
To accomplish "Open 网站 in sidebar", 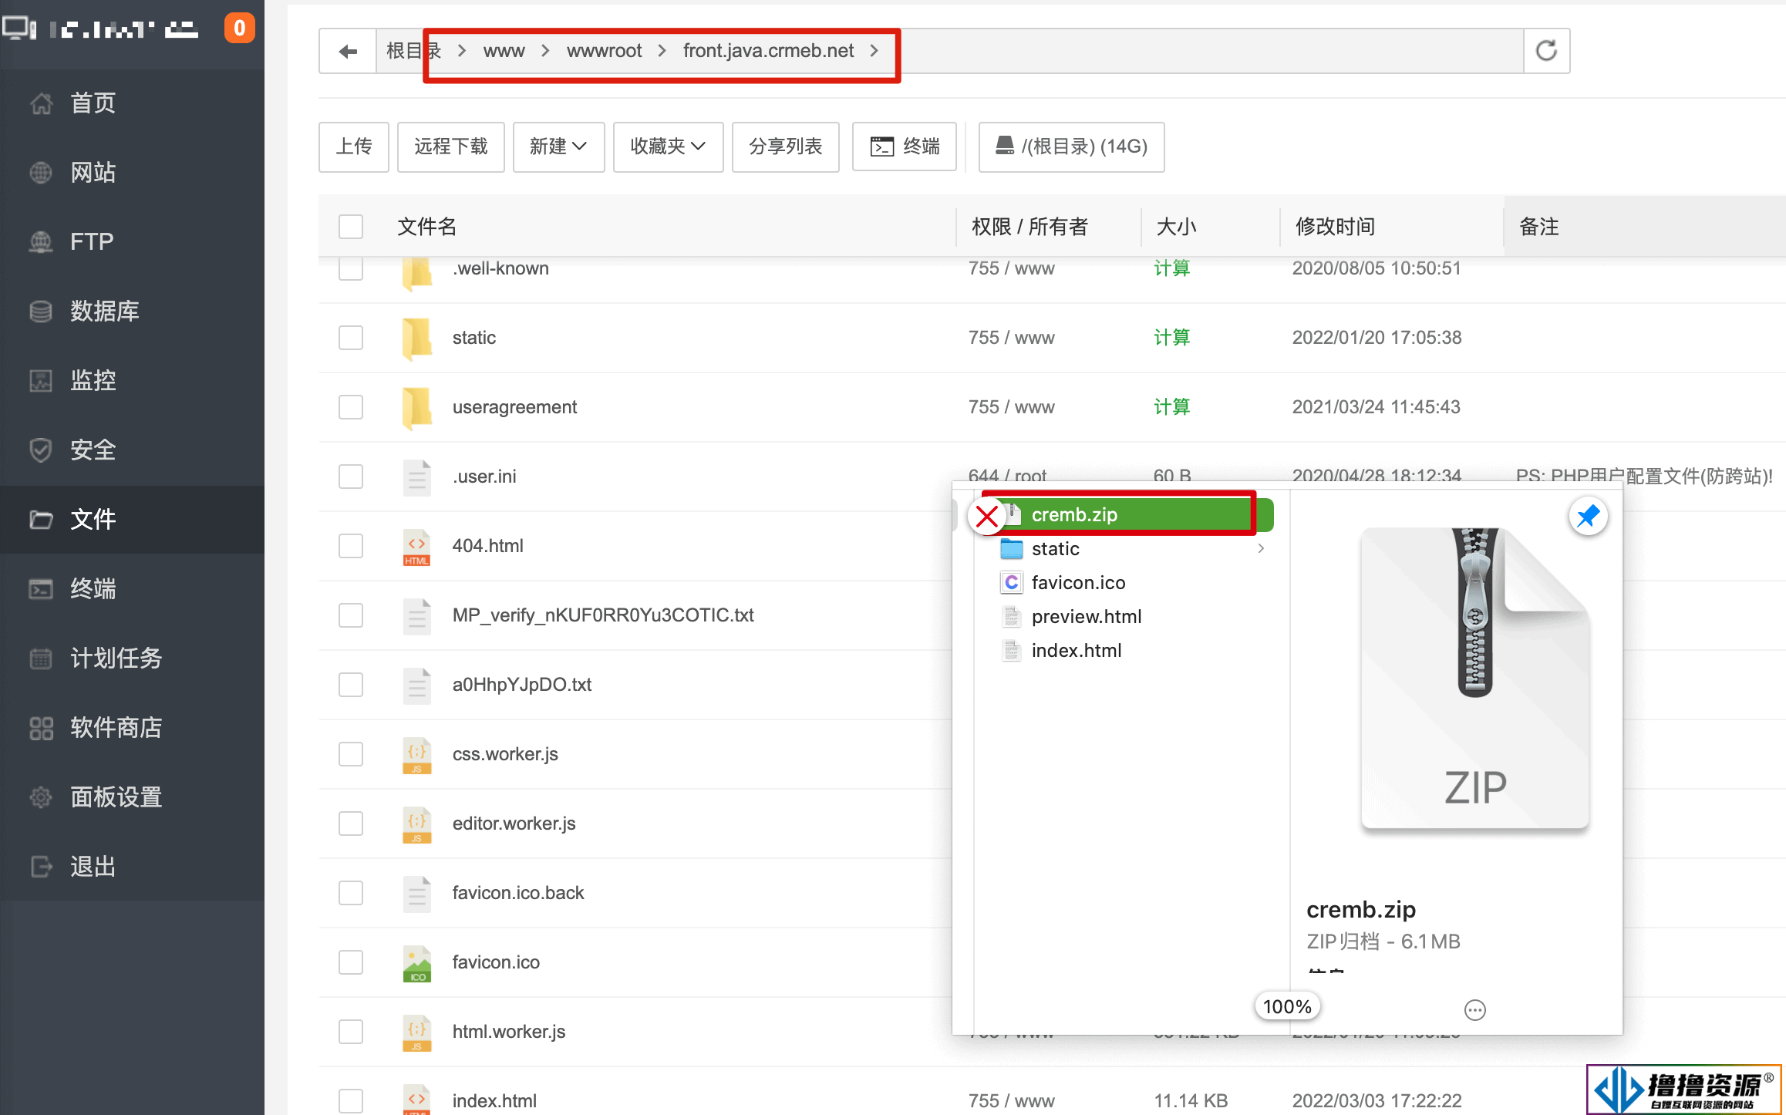I will (x=132, y=173).
